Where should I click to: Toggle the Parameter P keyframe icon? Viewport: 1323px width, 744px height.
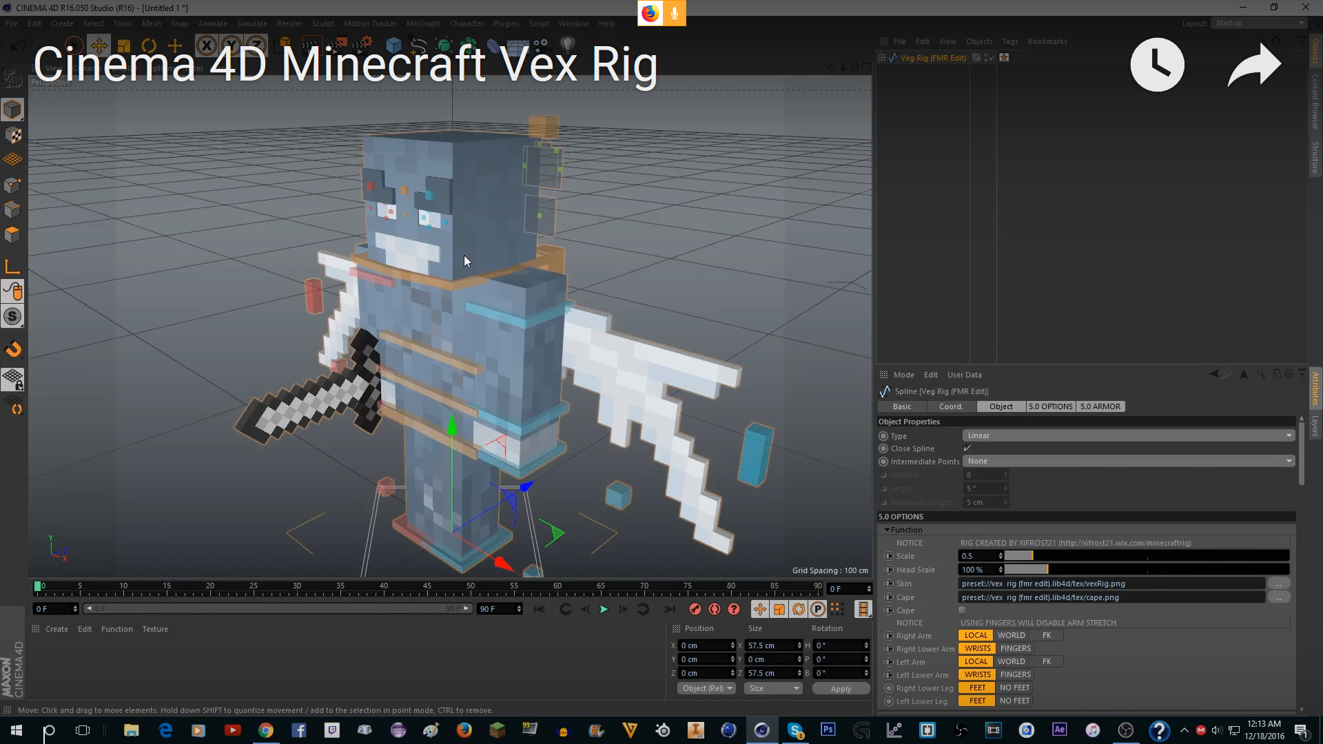[x=817, y=609]
